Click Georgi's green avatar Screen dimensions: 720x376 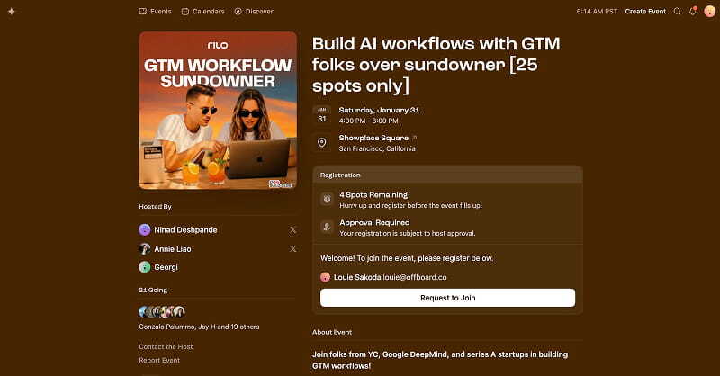pos(145,267)
